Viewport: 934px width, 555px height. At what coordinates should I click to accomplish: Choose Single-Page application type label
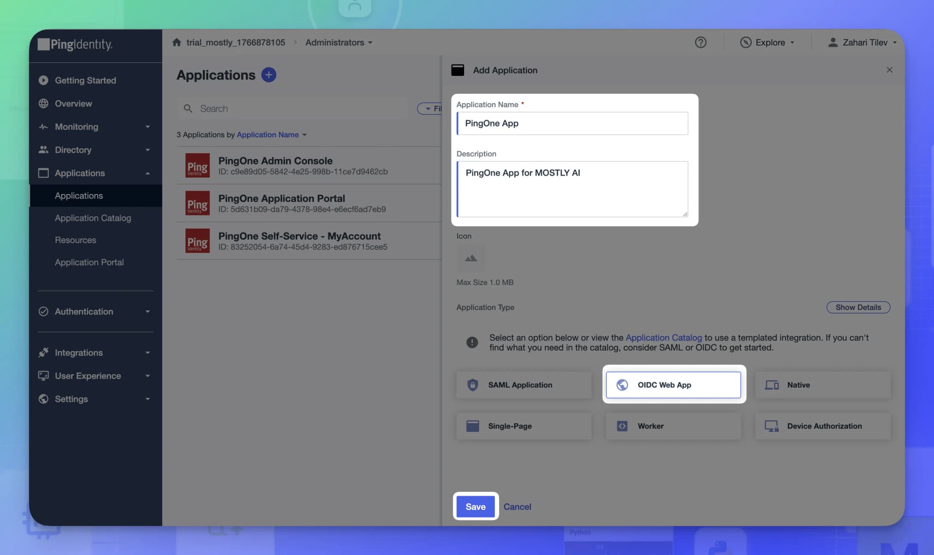tap(510, 426)
